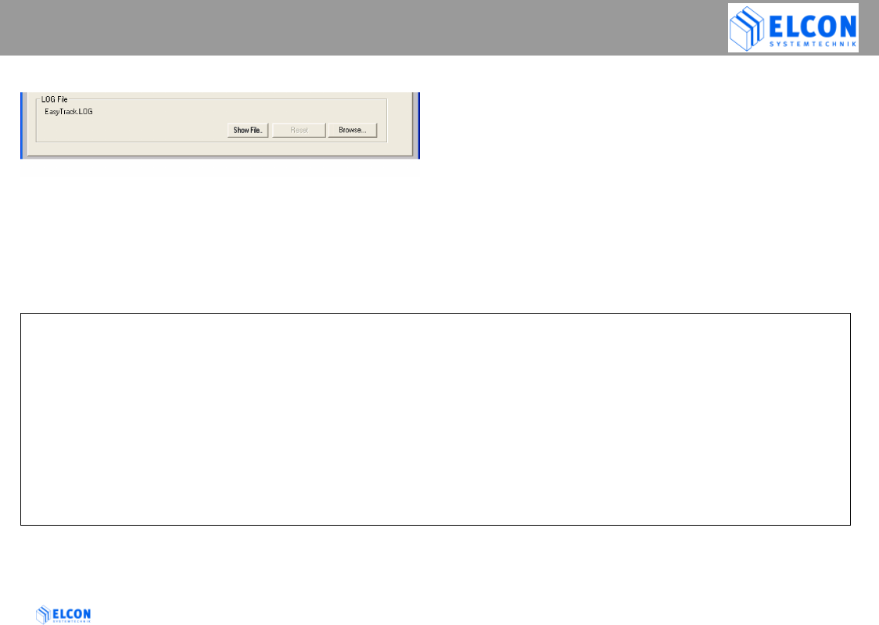This screenshot has height=625, width=879.
Task: Click the bottom edge of the dialog panel
Action: pyautogui.click(x=221, y=156)
